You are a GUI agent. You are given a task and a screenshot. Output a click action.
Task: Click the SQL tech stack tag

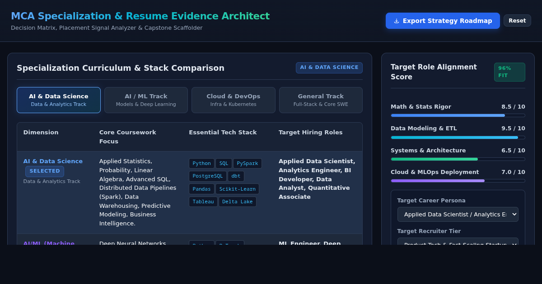click(x=224, y=164)
